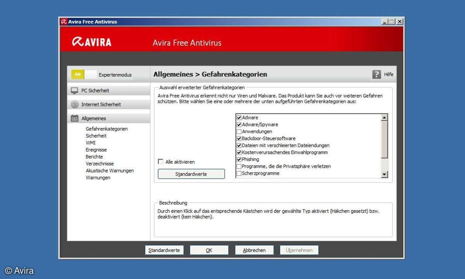The image size is (465, 279).
Task: Open Akustische Warnungen settings
Action: pyautogui.click(x=110, y=170)
